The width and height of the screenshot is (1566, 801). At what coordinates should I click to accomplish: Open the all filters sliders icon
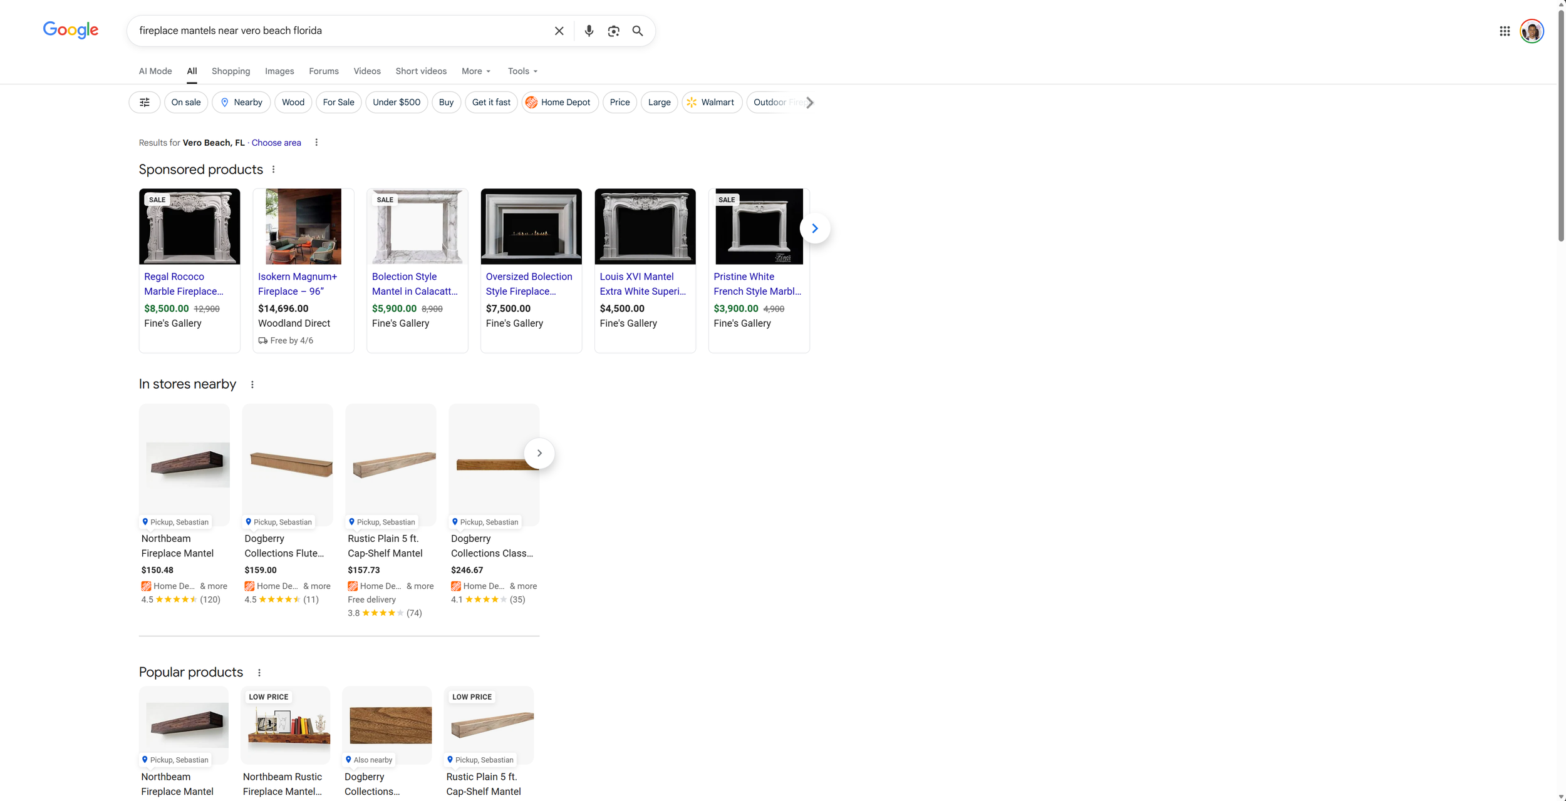(144, 102)
